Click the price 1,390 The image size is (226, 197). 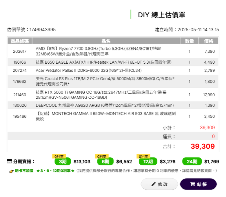[x=210, y=105]
